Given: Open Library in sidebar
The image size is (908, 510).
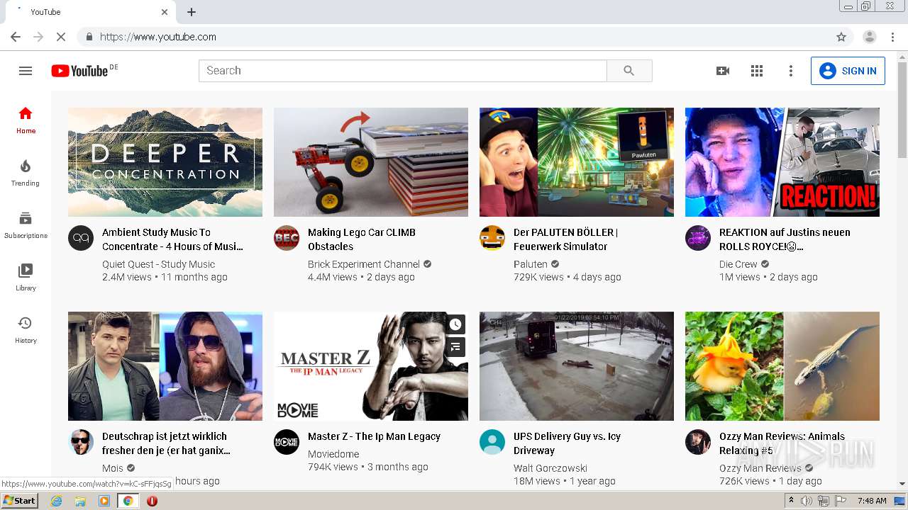Looking at the screenshot, I should [26, 278].
